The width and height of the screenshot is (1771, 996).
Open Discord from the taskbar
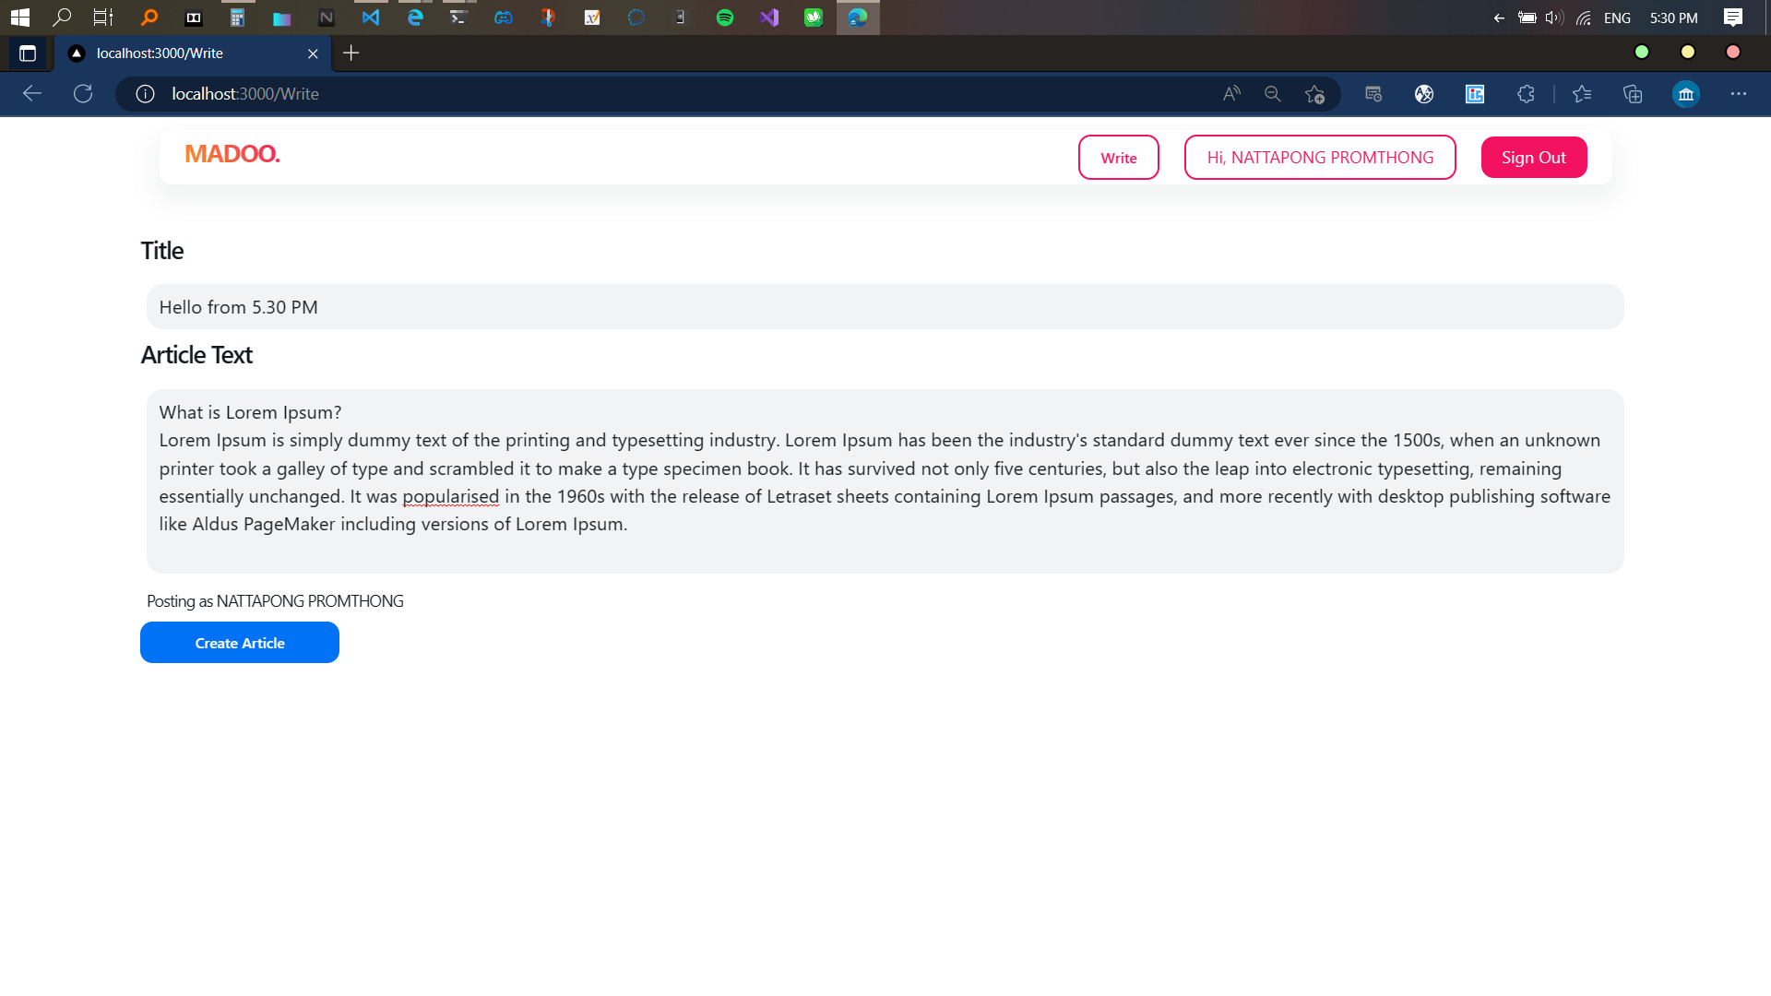[503, 18]
